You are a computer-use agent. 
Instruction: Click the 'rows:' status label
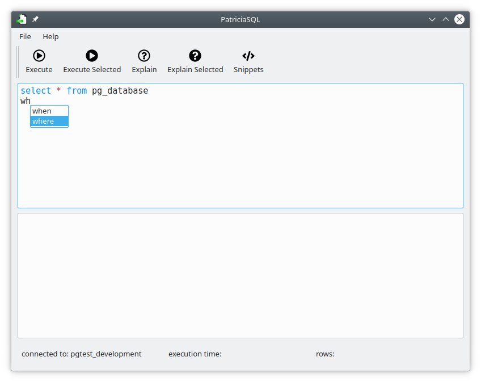(324, 354)
